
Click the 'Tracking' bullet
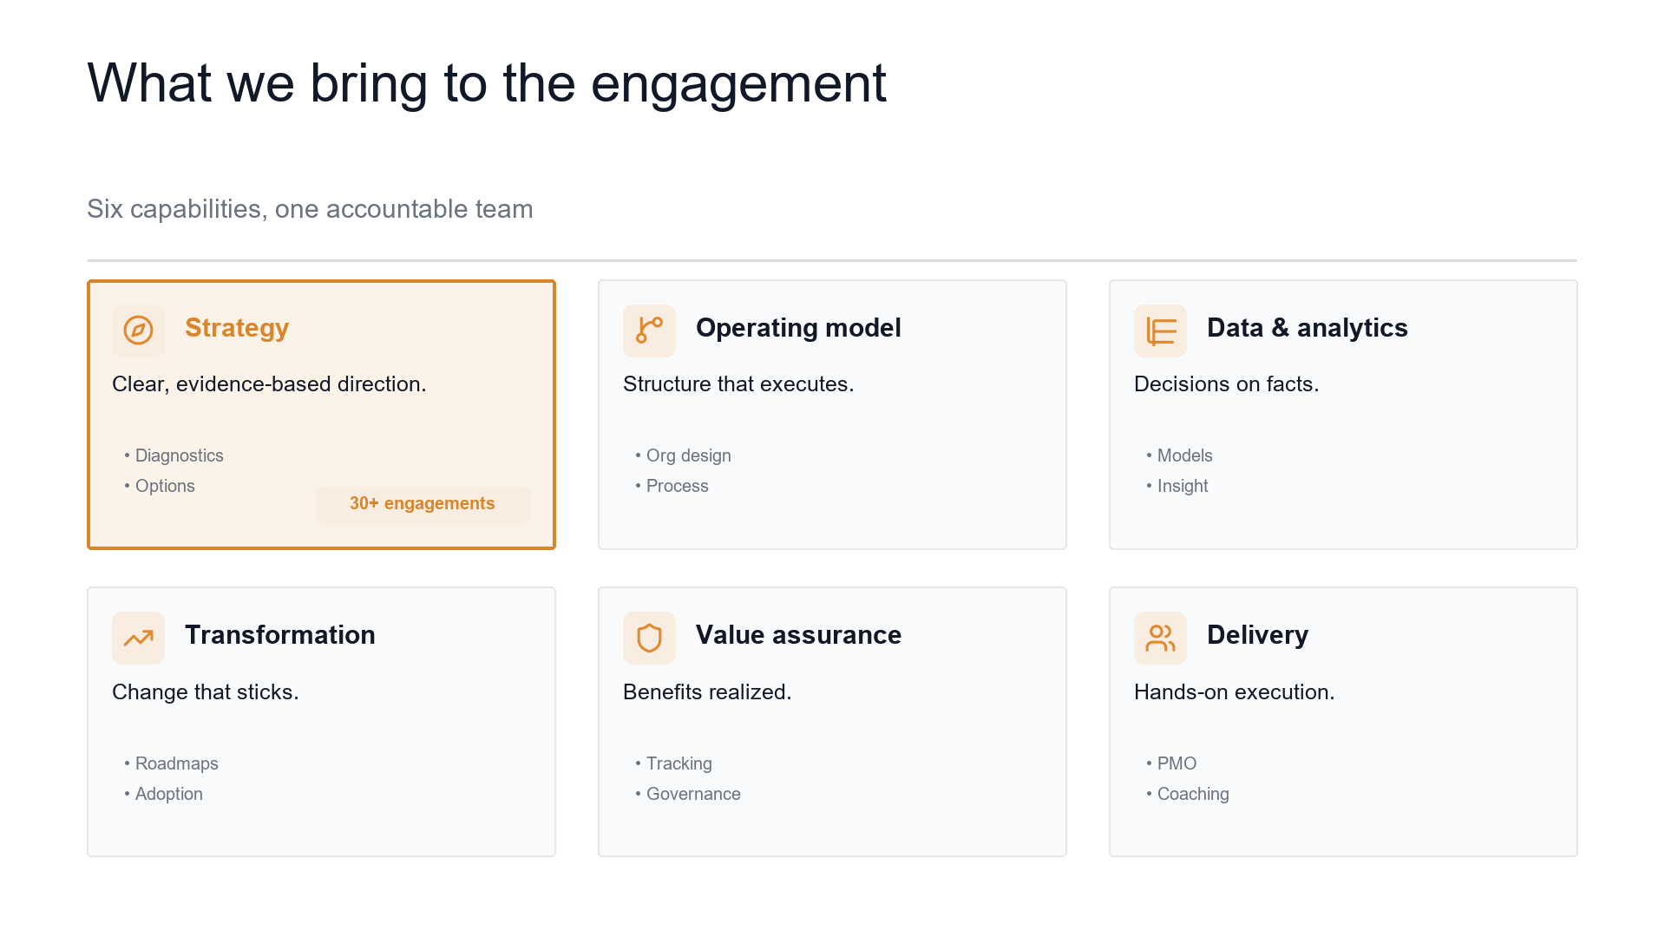click(x=673, y=763)
